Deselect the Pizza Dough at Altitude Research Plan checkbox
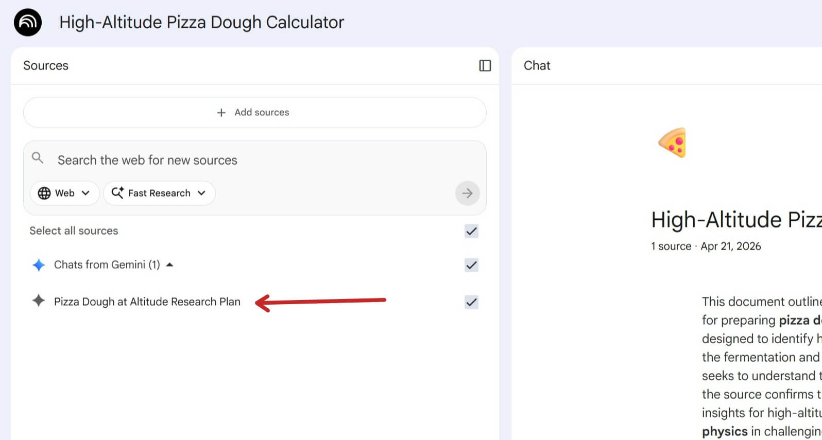 coord(471,302)
